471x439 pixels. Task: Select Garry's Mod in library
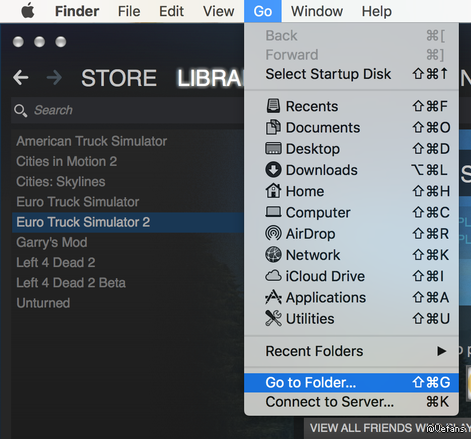52,242
